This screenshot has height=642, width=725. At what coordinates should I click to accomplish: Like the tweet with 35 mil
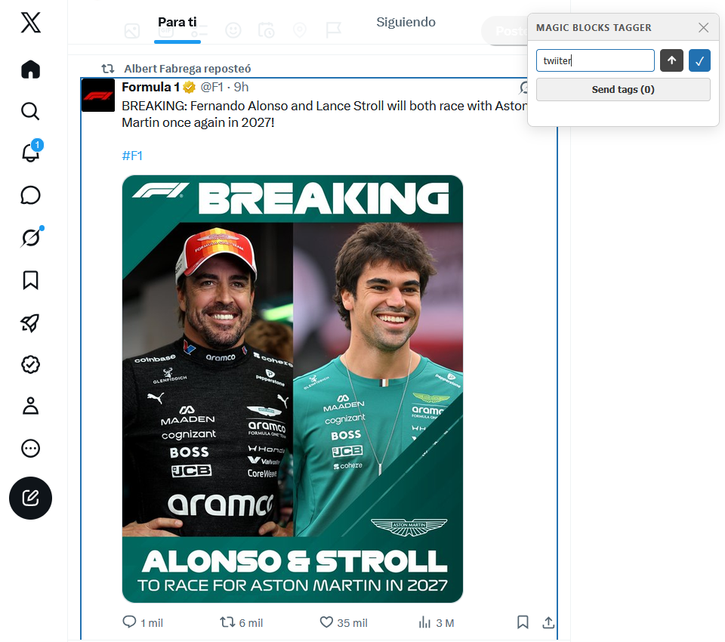point(344,622)
